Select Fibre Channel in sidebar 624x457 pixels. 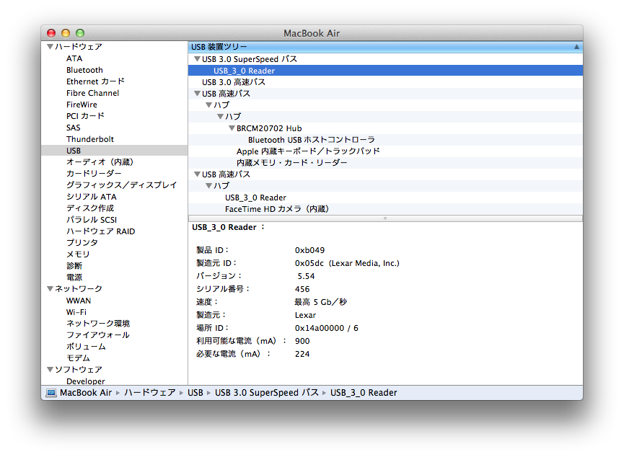(x=92, y=93)
